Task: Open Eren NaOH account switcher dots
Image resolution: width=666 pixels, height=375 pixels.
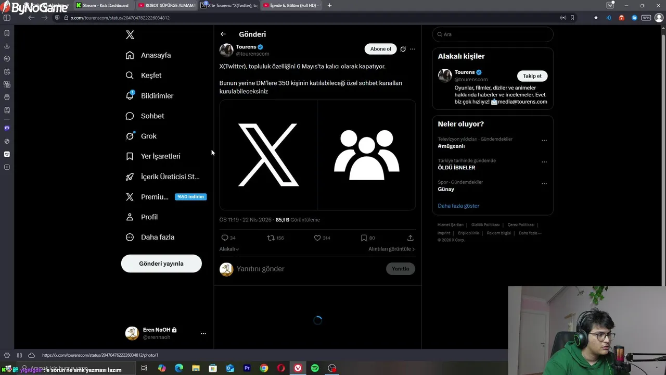Action: (x=203, y=333)
